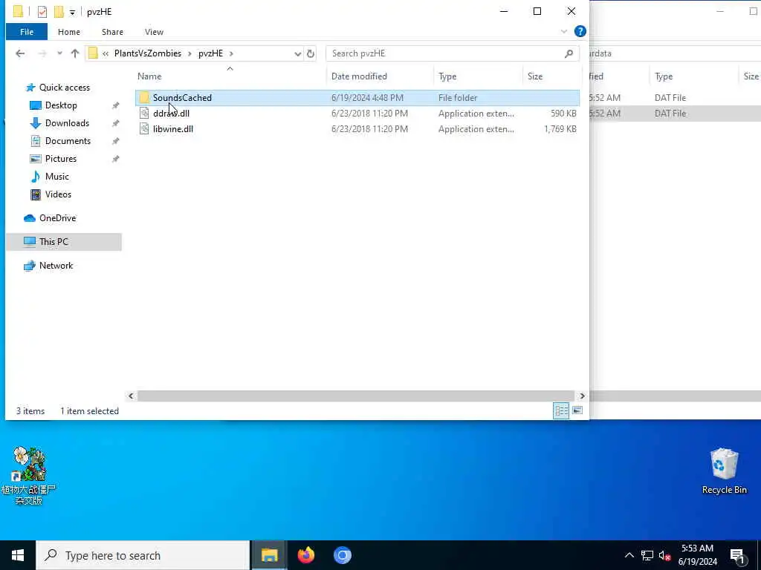Viewport: 761px width, 570px height.
Task: Select the SoundsCached folder
Action: click(x=357, y=98)
